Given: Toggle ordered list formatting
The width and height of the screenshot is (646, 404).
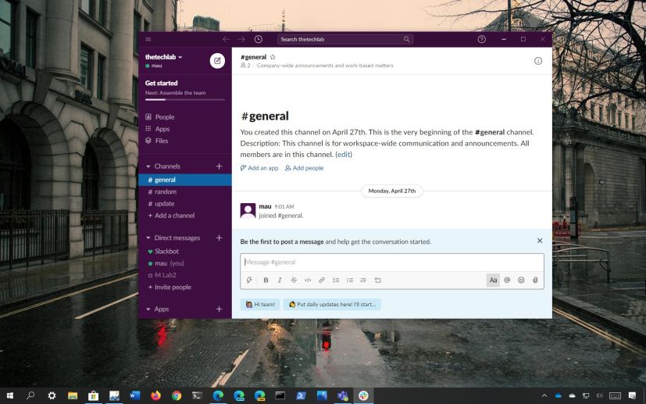Looking at the screenshot, I should click(x=336, y=280).
